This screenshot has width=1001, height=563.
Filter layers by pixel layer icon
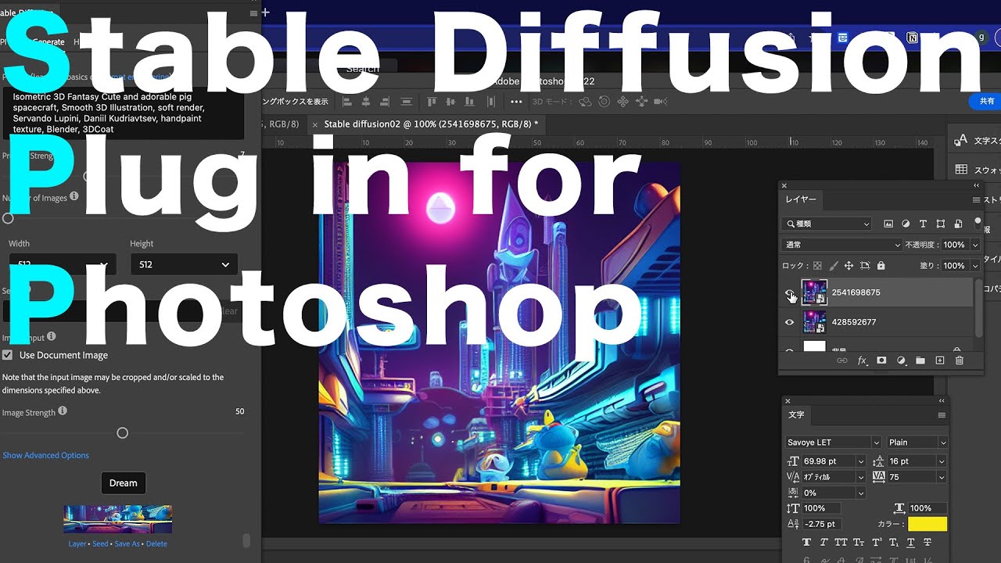pos(888,224)
